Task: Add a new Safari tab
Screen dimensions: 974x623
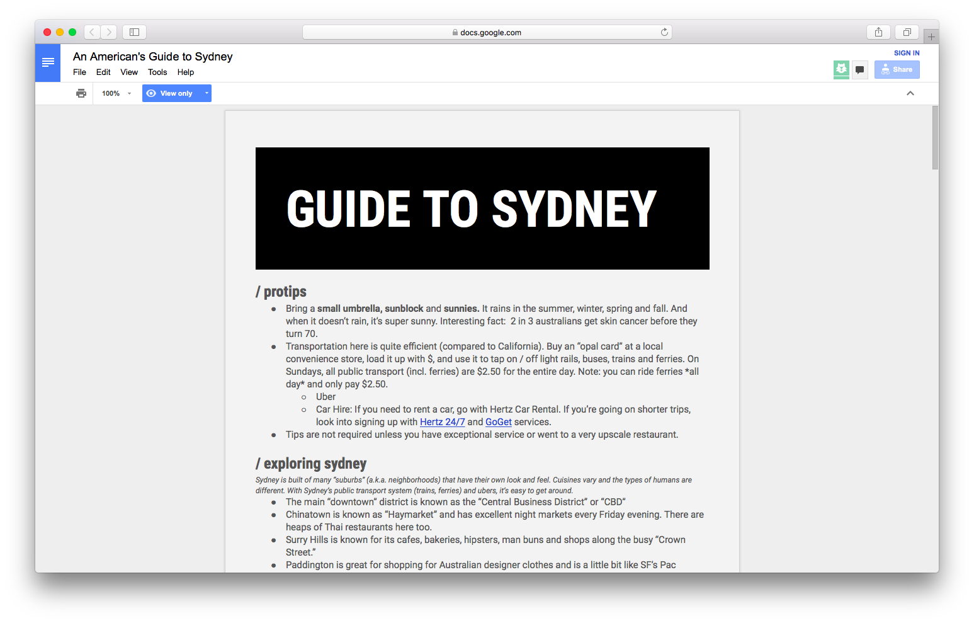Action: 931,37
